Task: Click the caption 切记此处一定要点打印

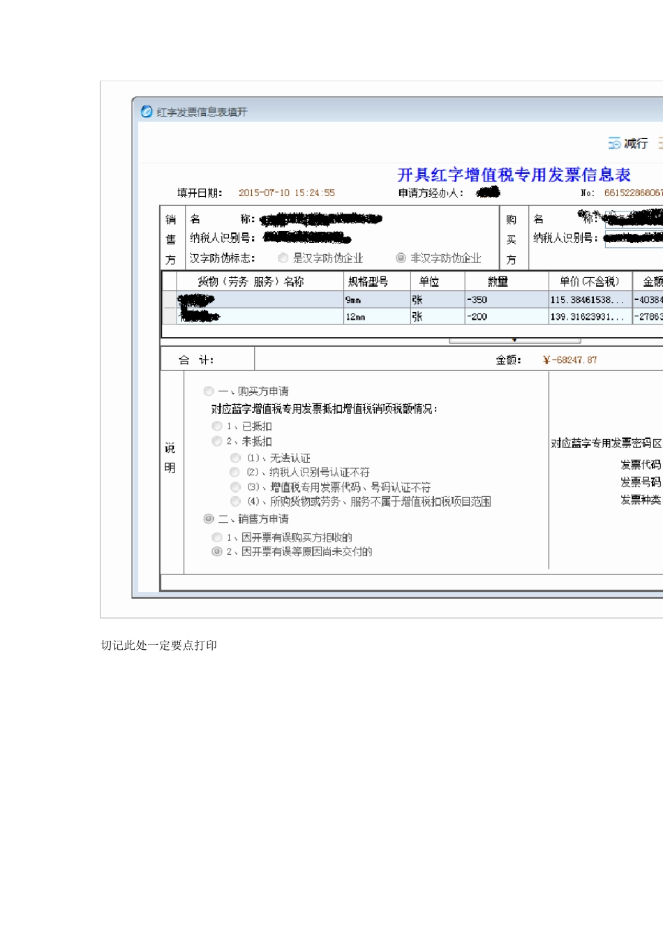Action: 159,646
